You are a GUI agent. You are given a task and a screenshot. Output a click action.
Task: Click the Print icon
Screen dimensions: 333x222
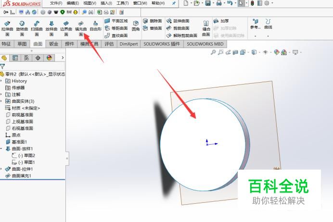pos(219,3)
